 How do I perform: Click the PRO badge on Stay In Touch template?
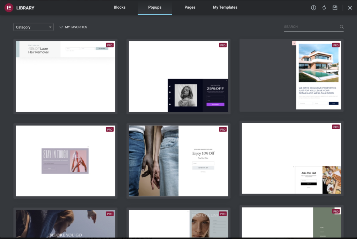(110, 130)
